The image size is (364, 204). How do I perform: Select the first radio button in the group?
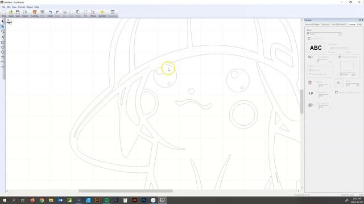point(311,70)
